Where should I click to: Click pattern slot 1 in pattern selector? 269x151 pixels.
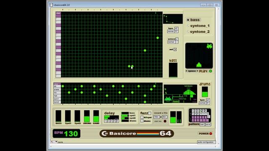click(x=193, y=111)
